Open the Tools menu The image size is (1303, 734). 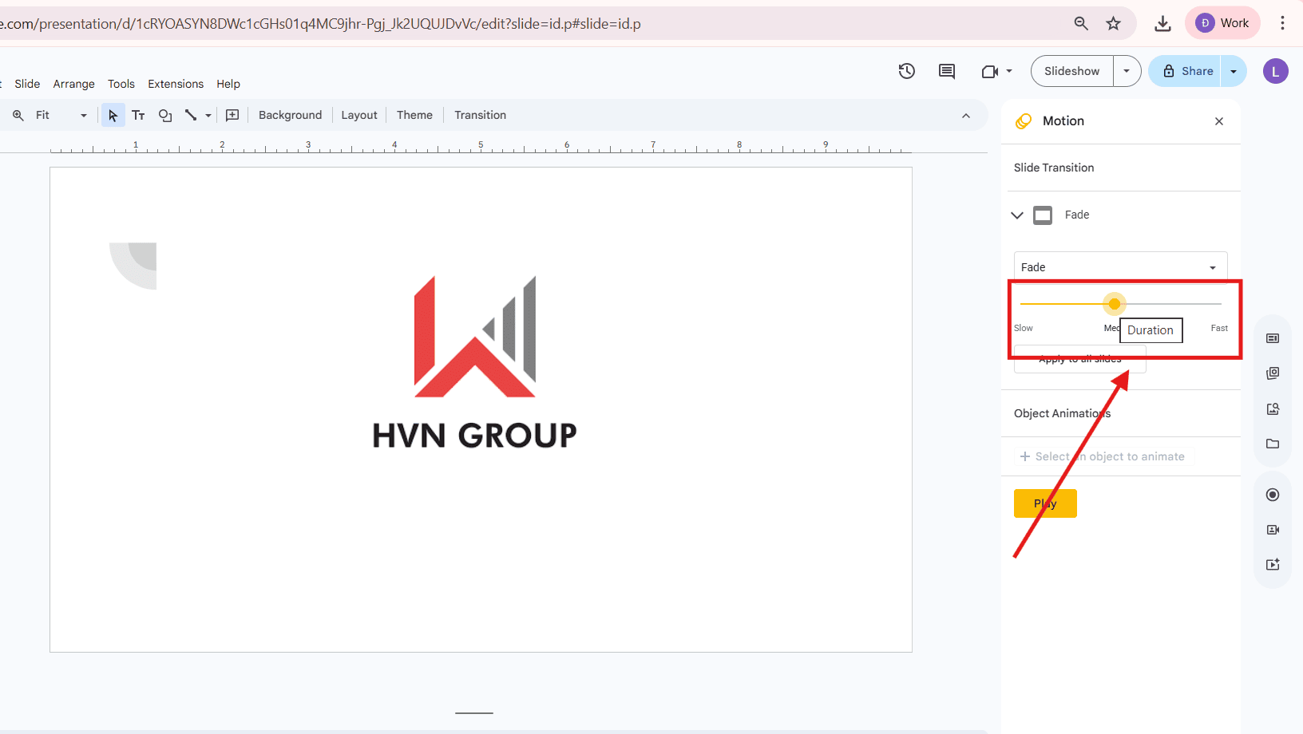pos(121,84)
